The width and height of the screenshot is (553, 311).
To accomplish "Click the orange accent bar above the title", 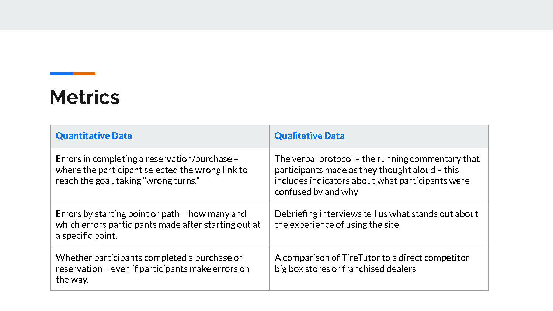I will point(84,73).
